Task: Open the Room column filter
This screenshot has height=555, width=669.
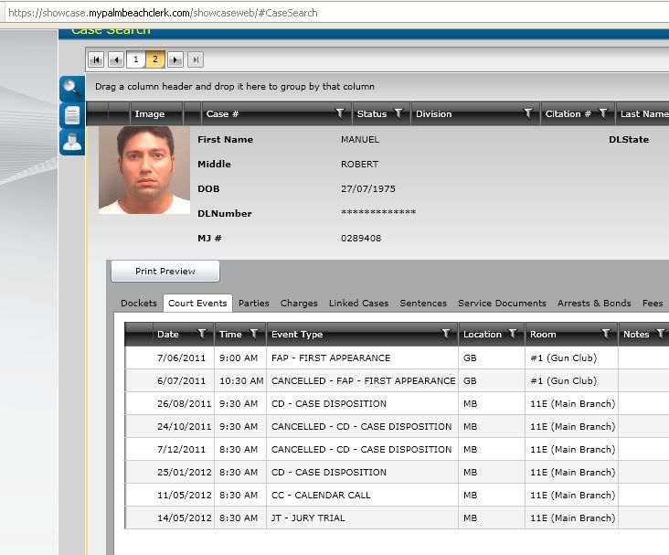Action: [605, 335]
